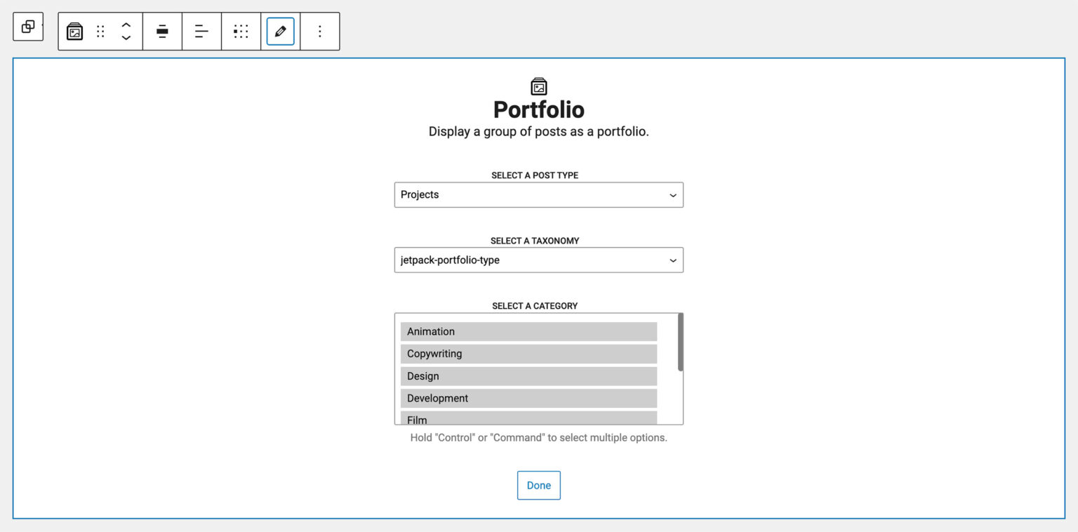1078x532 pixels.
Task: Open the Select a Taxonomy dropdown
Action: pyautogui.click(x=538, y=260)
